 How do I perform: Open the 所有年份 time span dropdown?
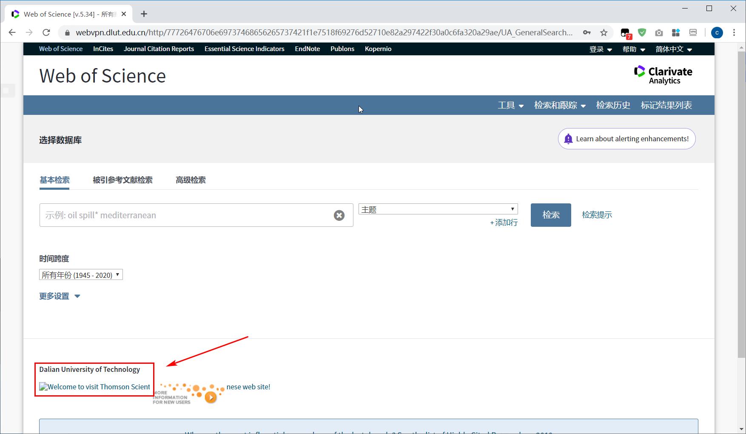[81, 275]
